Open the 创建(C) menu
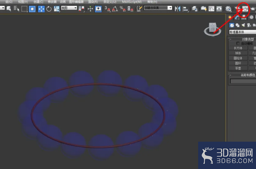Screen dimensions: 256x169 [x=39, y=2]
